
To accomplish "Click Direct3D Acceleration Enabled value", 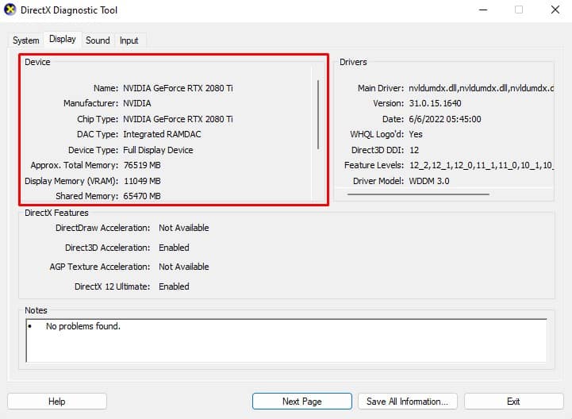I will point(174,248).
